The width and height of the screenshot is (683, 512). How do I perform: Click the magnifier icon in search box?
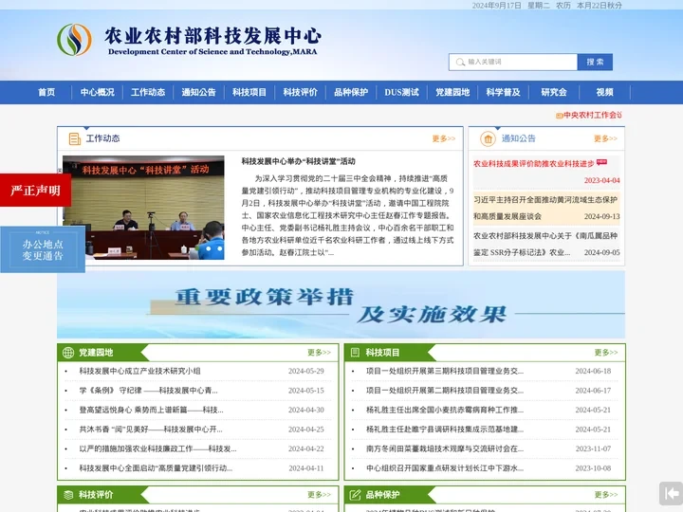point(460,63)
